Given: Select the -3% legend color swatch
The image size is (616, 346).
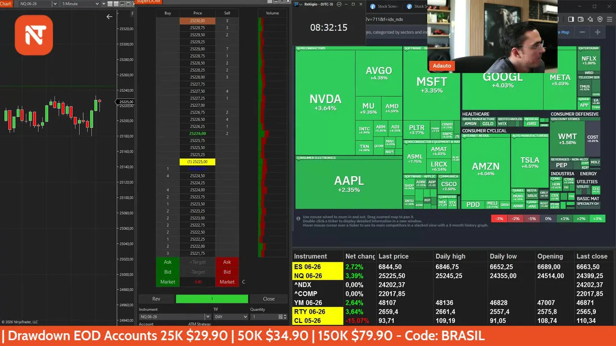Looking at the screenshot, I should click(x=500, y=219).
